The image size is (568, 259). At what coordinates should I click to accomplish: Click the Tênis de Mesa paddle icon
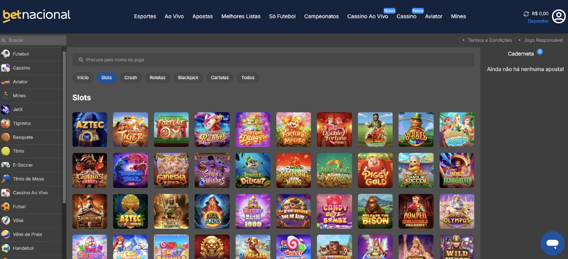6,179
